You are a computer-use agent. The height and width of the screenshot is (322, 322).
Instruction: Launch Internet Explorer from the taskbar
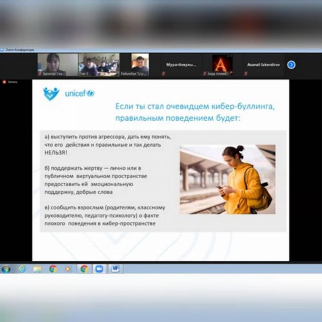[x=21, y=269]
